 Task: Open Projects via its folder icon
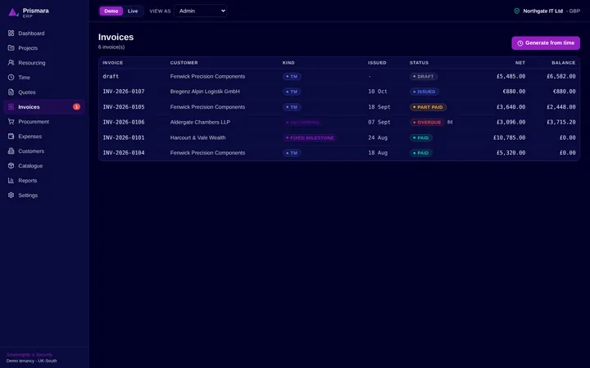click(x=11, y=47)
